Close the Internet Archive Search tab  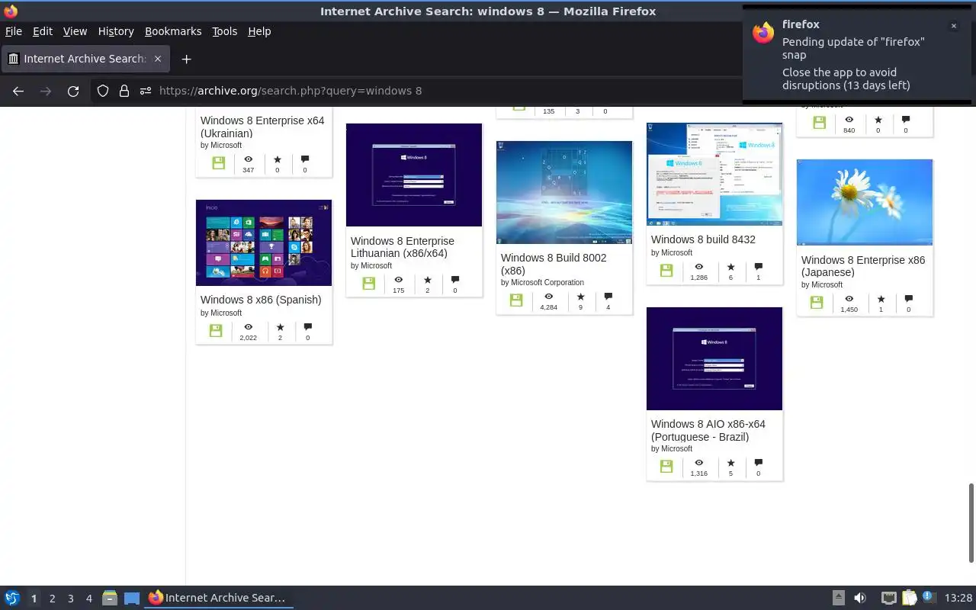click(158, 59)
